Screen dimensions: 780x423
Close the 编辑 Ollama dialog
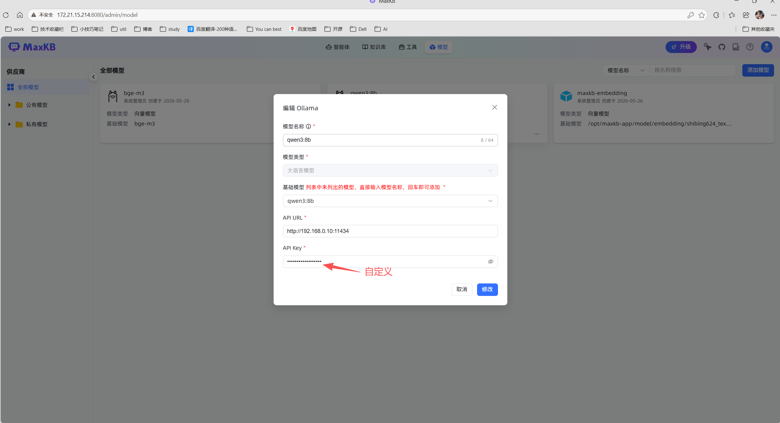click(x=495, y=107)
